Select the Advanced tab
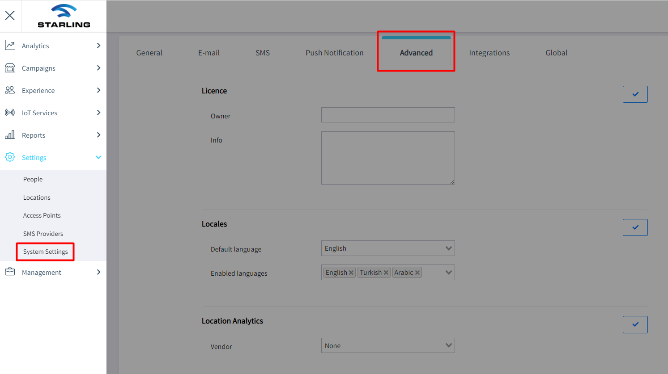Image resolution: width=668 pixels, height=374 pixels. 416,53
